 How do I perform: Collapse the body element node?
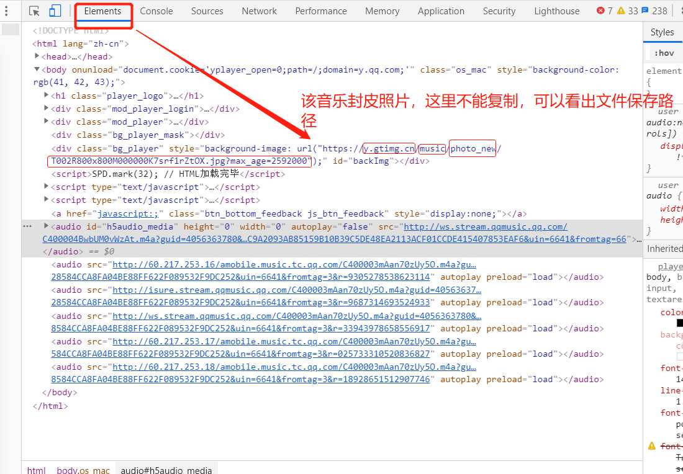37,69
